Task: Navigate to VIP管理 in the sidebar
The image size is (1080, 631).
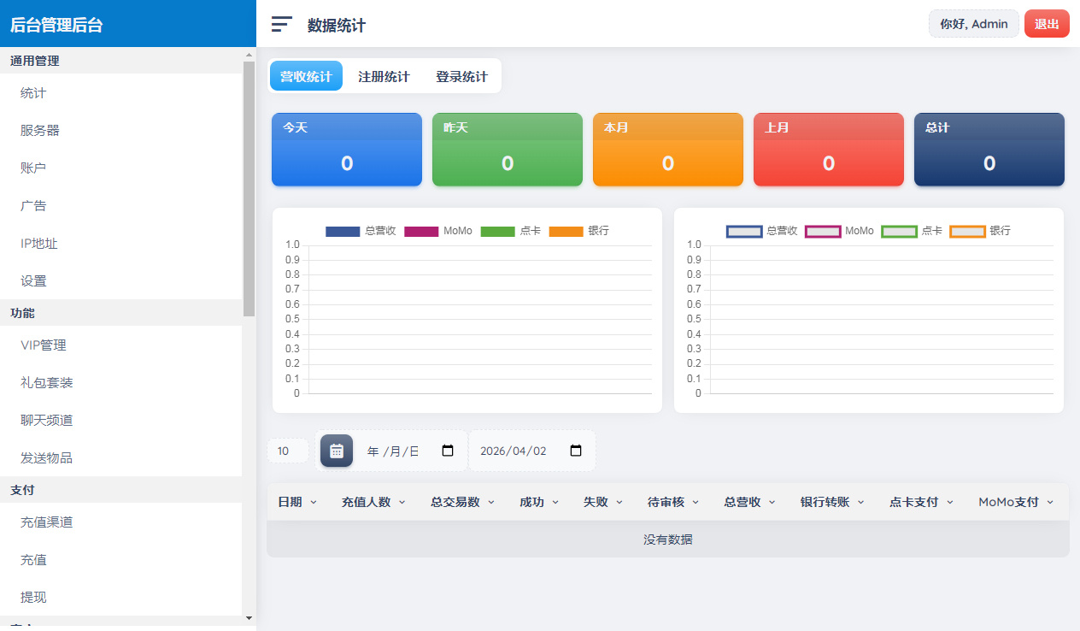Action: point(44,345)
